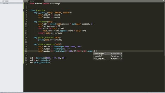Click the unsaved dot on the file tab
The width and height of the screenshot is (165, 93).
(x=42, y=1)
